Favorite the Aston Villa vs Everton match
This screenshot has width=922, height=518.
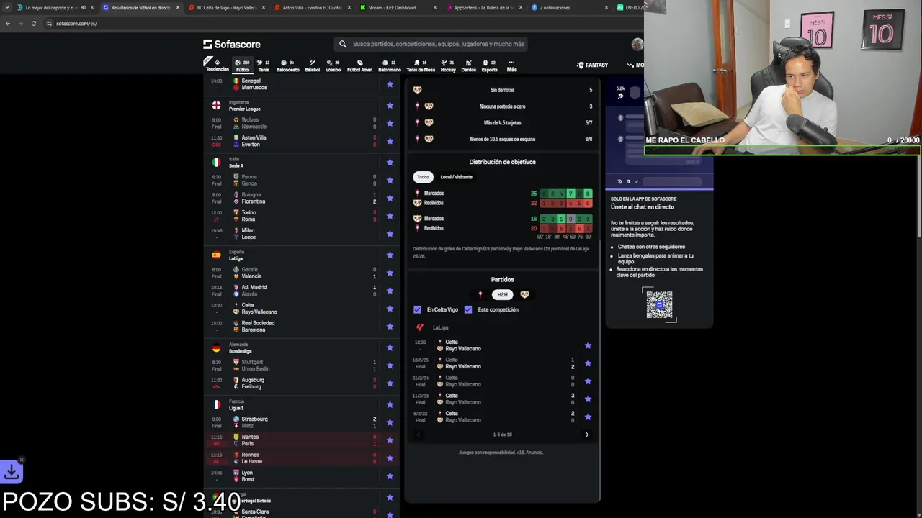(x=390, y=141)
